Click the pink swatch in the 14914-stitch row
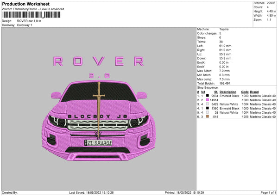This screenshot has width=278, height=196. pyautogui.click(x=208, y=100)
